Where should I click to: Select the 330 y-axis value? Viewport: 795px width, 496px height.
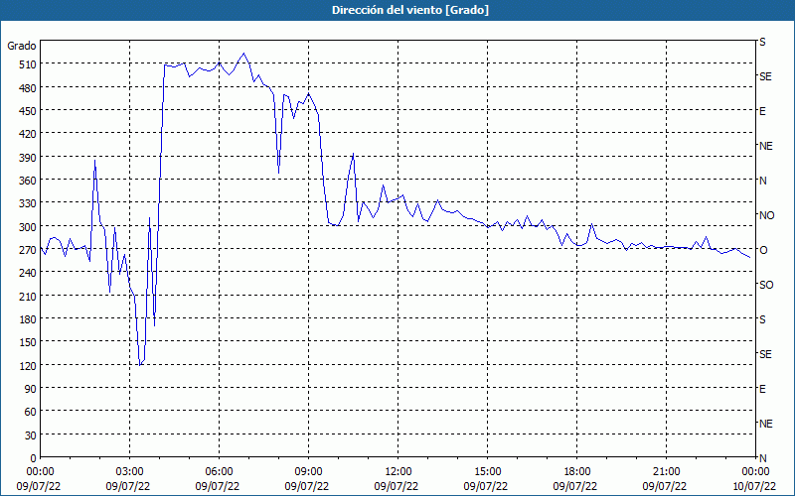(x=28, y=203)
